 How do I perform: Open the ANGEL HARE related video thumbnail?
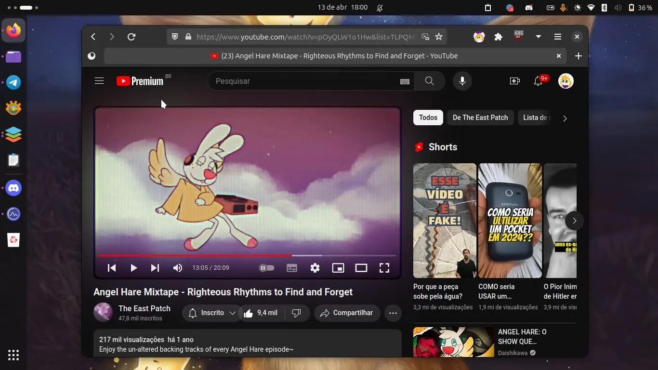pos(454,342)
